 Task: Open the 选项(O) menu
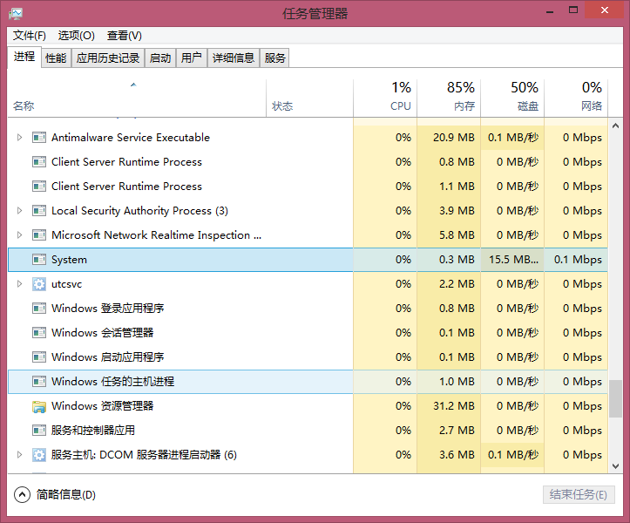(77, 36)
